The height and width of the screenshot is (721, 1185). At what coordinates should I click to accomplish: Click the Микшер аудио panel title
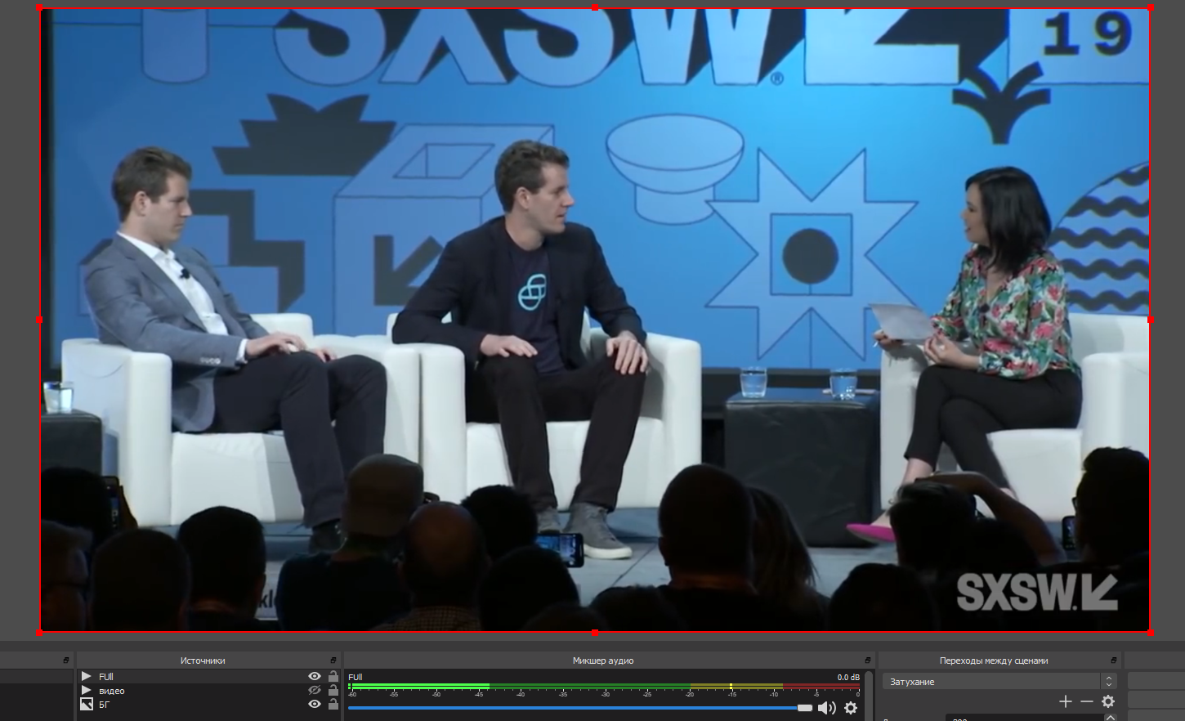tap(603, 661)
